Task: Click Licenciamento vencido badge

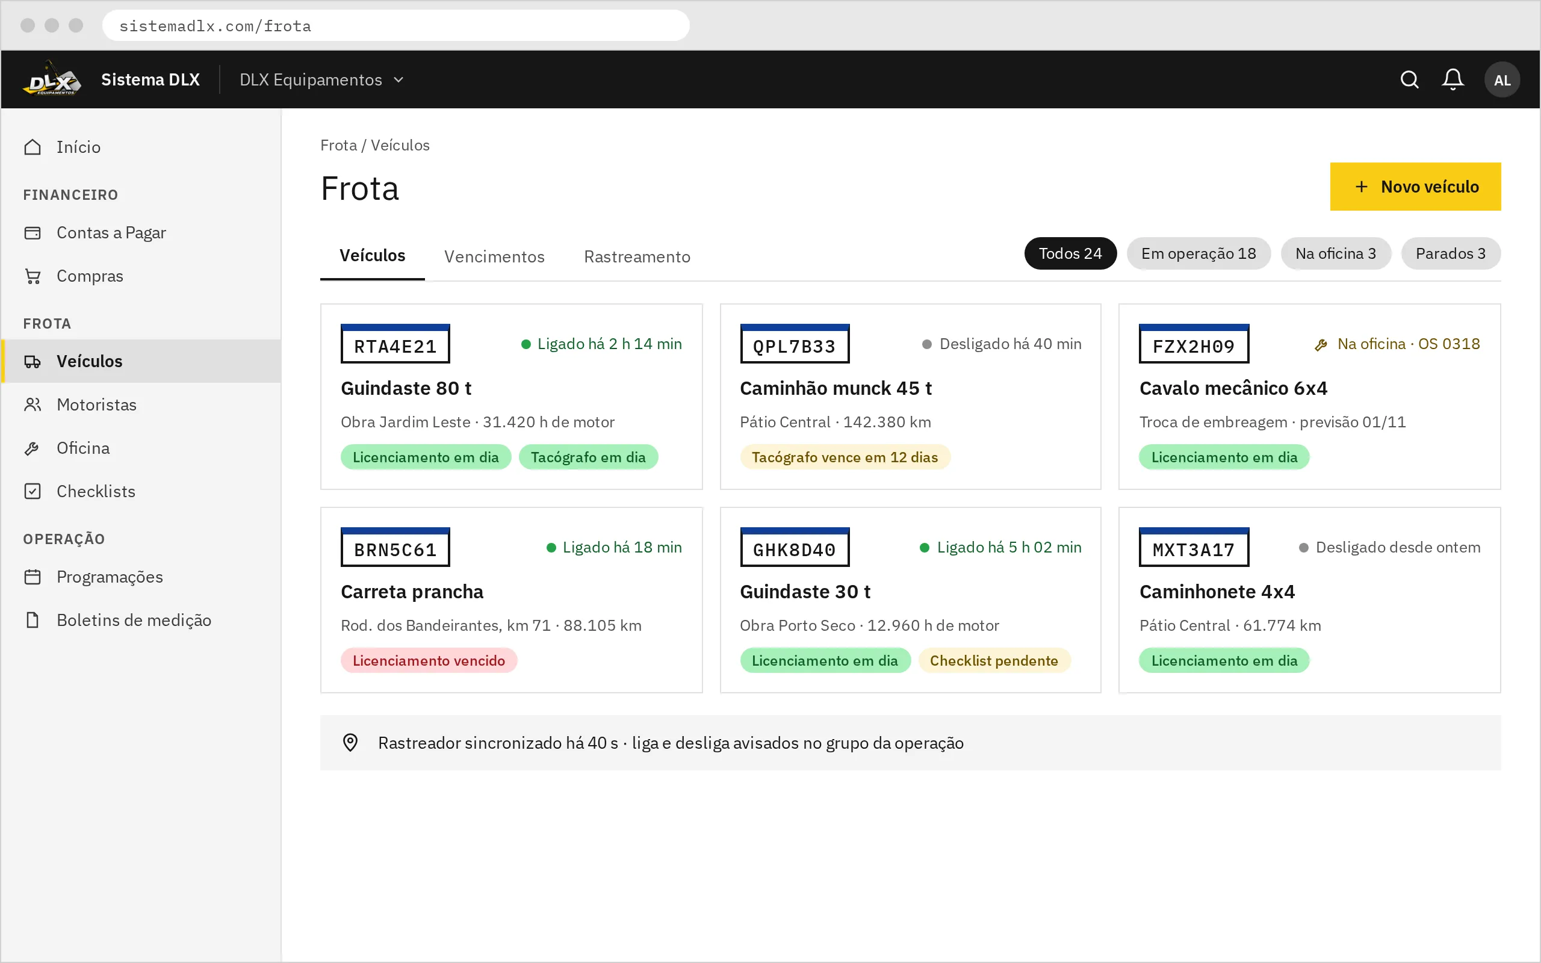Action: pos(429,660)
